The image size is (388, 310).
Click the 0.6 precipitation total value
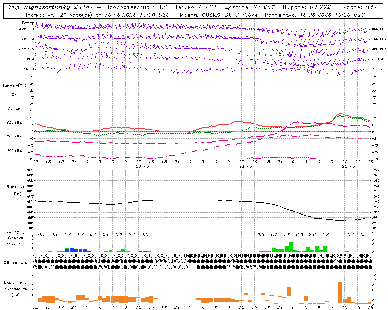pos(299,234)
